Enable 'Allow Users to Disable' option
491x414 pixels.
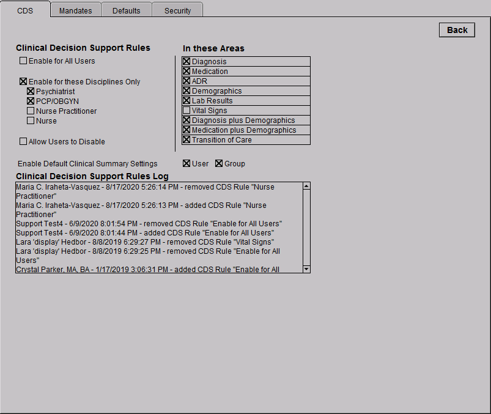point(23,142)
